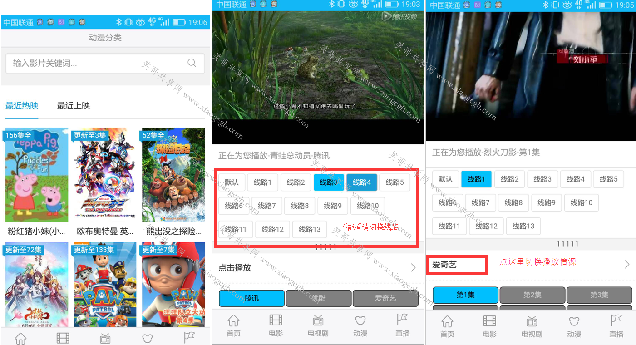
Task: Play episode 第3集
Action: (599, 295)
